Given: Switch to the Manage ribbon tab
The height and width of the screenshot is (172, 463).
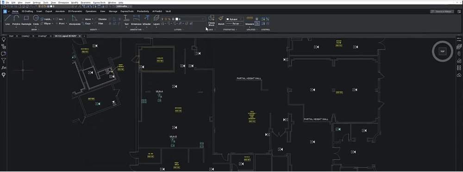Looking at the screenshot, I should click(113, 11).
